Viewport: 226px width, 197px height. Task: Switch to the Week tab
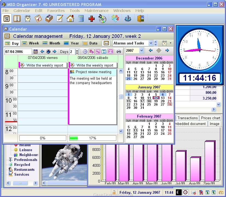click(30, 43)
